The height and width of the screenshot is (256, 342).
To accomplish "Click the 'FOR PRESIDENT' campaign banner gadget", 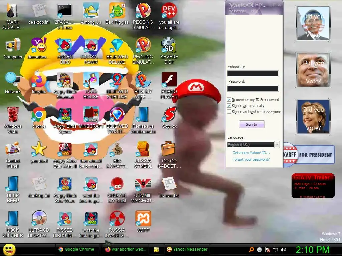I will point(309,155).
